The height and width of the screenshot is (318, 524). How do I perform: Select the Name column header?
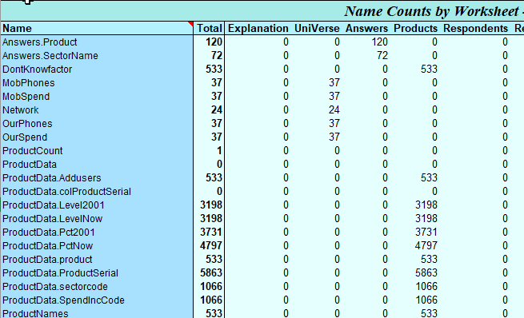click(97, 28)
